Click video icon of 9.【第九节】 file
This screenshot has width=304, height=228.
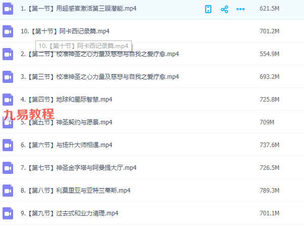pos(8,213)
